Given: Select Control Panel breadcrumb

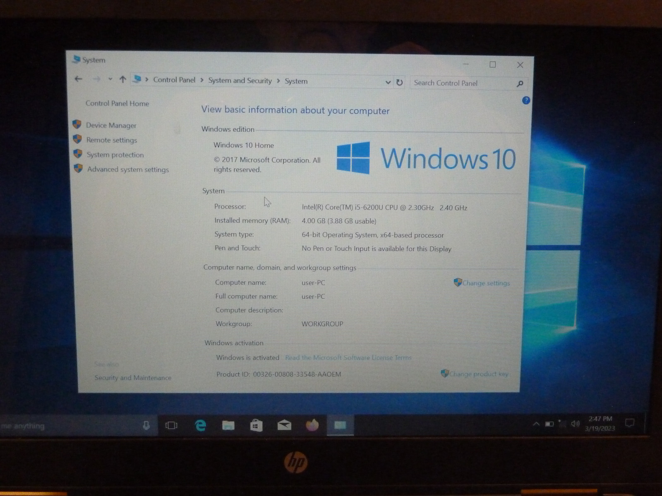Looking at the screenshot, I should (x=174, y=80).
